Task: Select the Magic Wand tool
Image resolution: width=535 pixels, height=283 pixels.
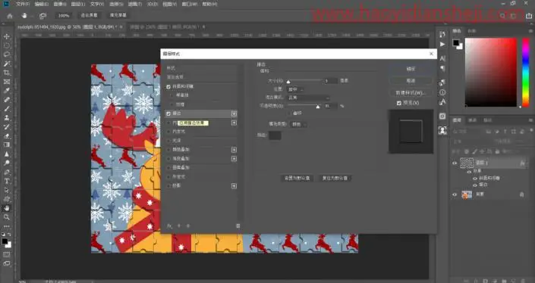Action: [7, 64]
